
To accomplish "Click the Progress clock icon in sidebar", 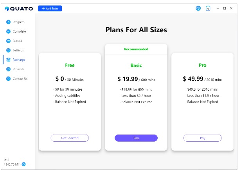I will [8, 22].
